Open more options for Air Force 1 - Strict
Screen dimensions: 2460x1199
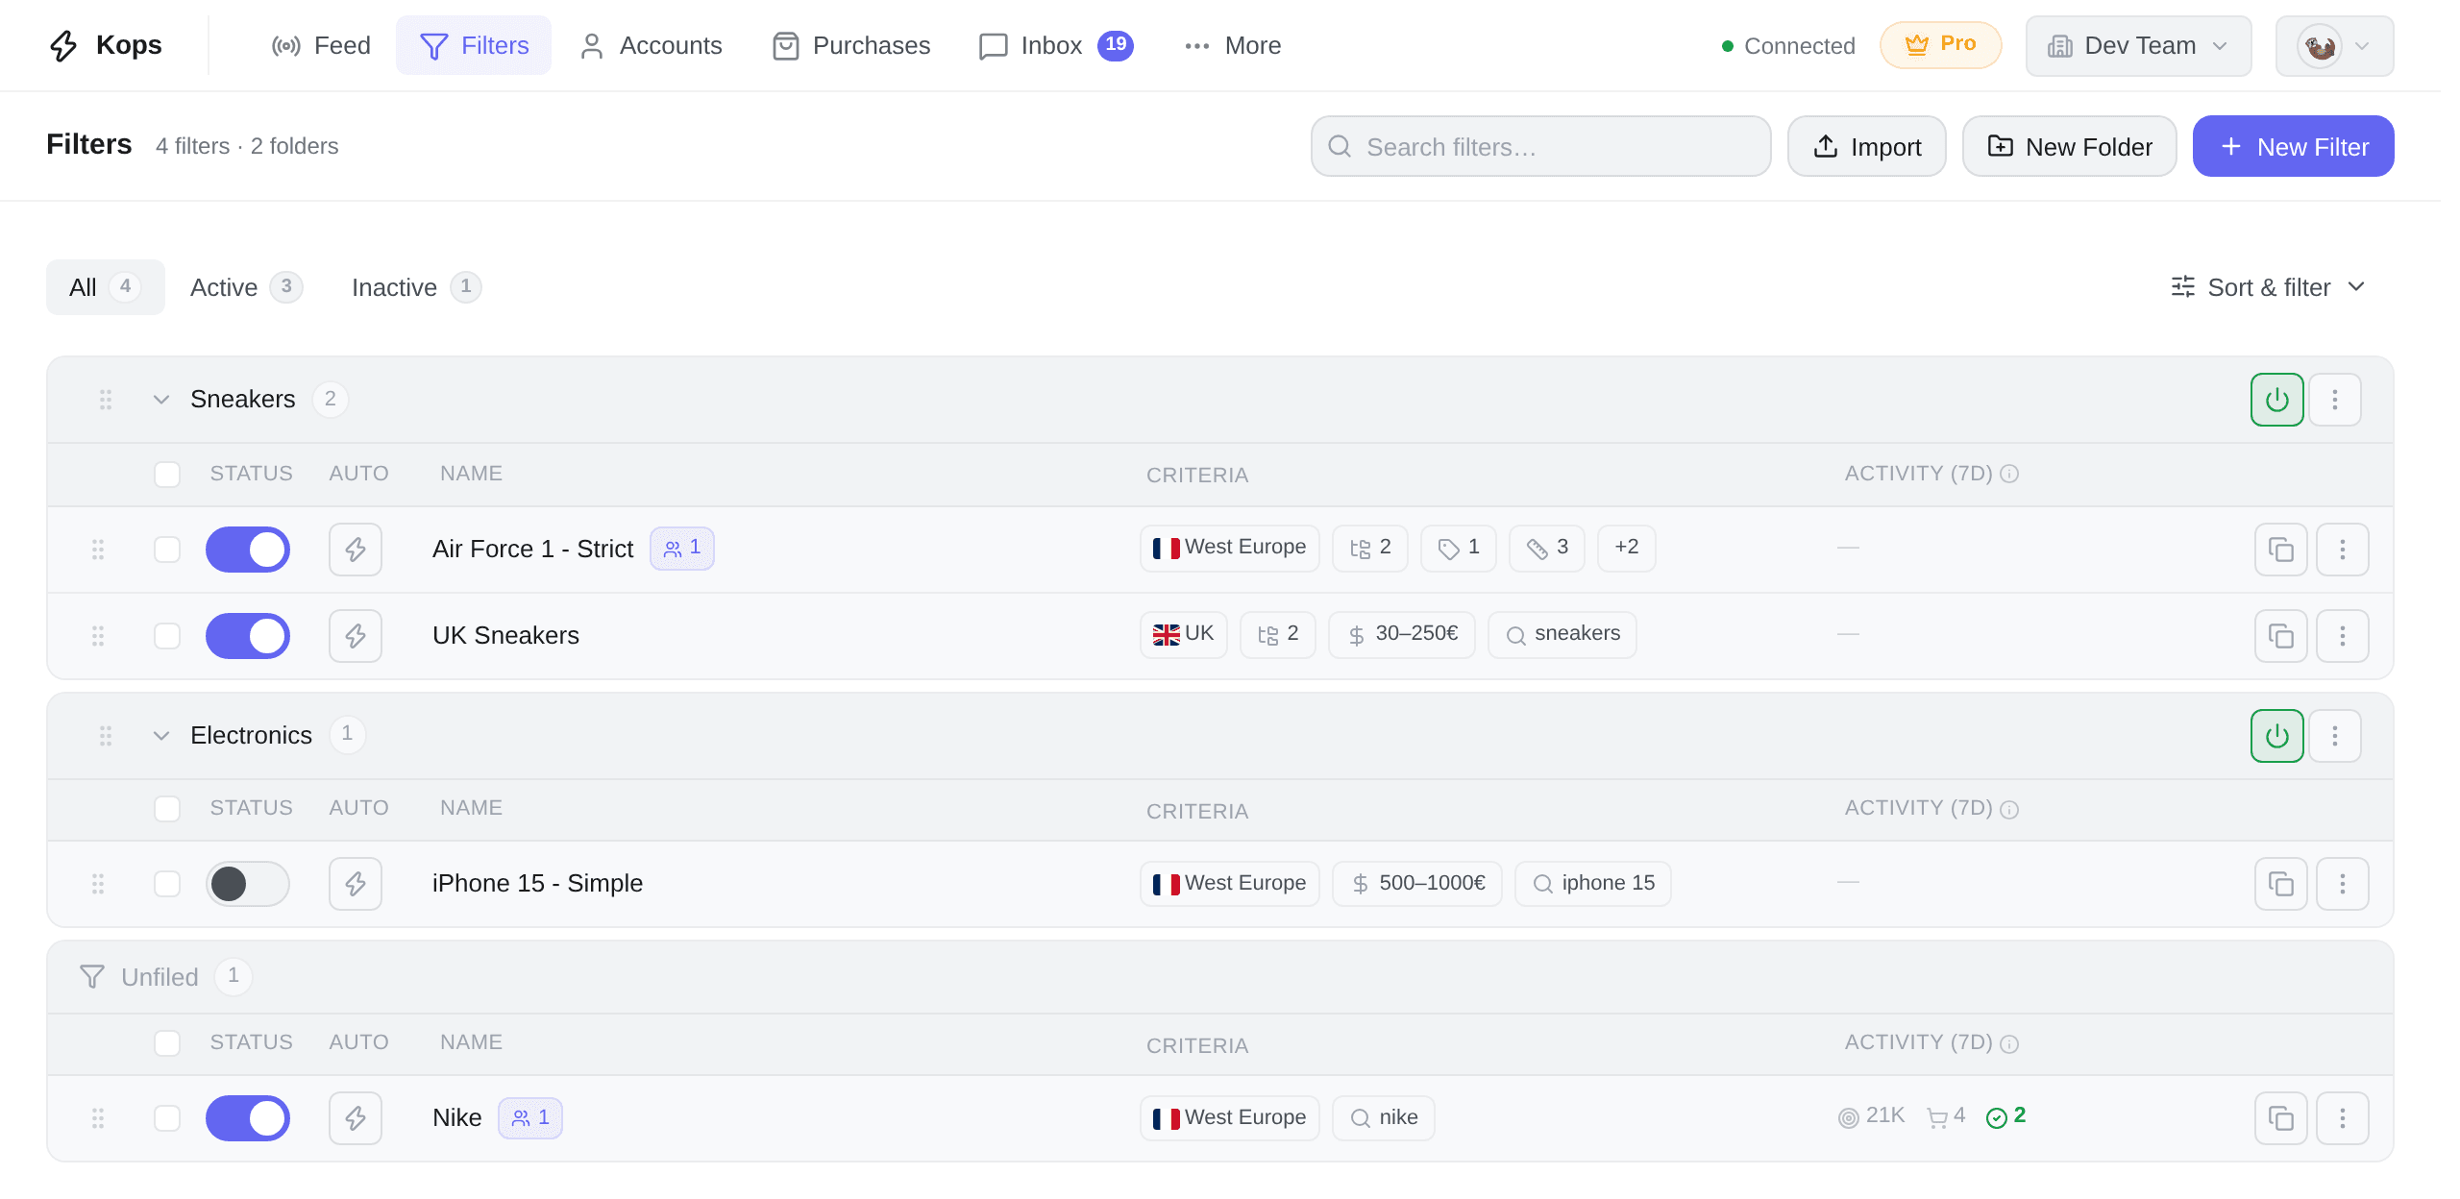pyautogui.click(x=2343, y=550)
